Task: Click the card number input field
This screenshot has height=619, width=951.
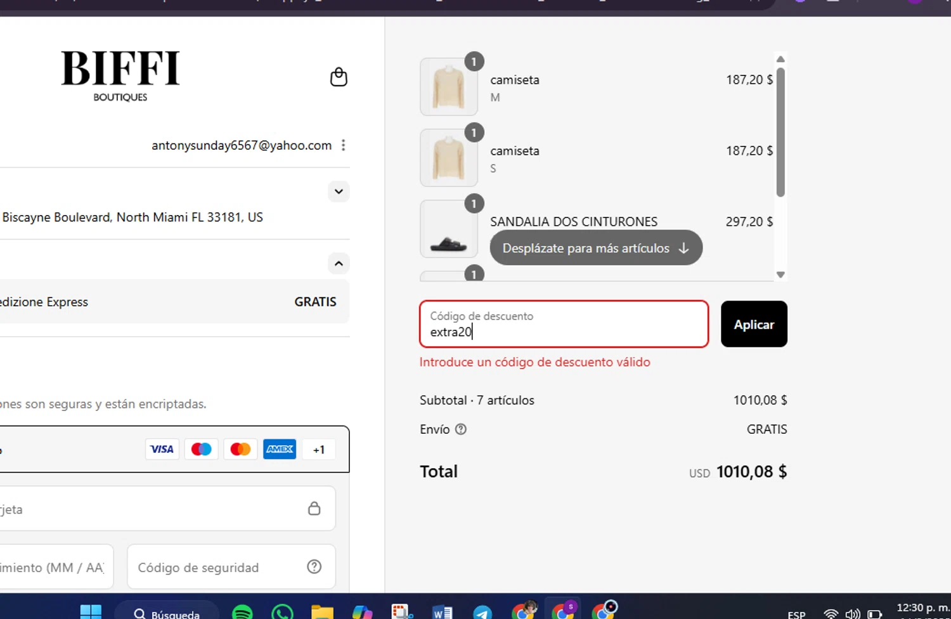Action: pyautogui.click(x=167, y=509)
